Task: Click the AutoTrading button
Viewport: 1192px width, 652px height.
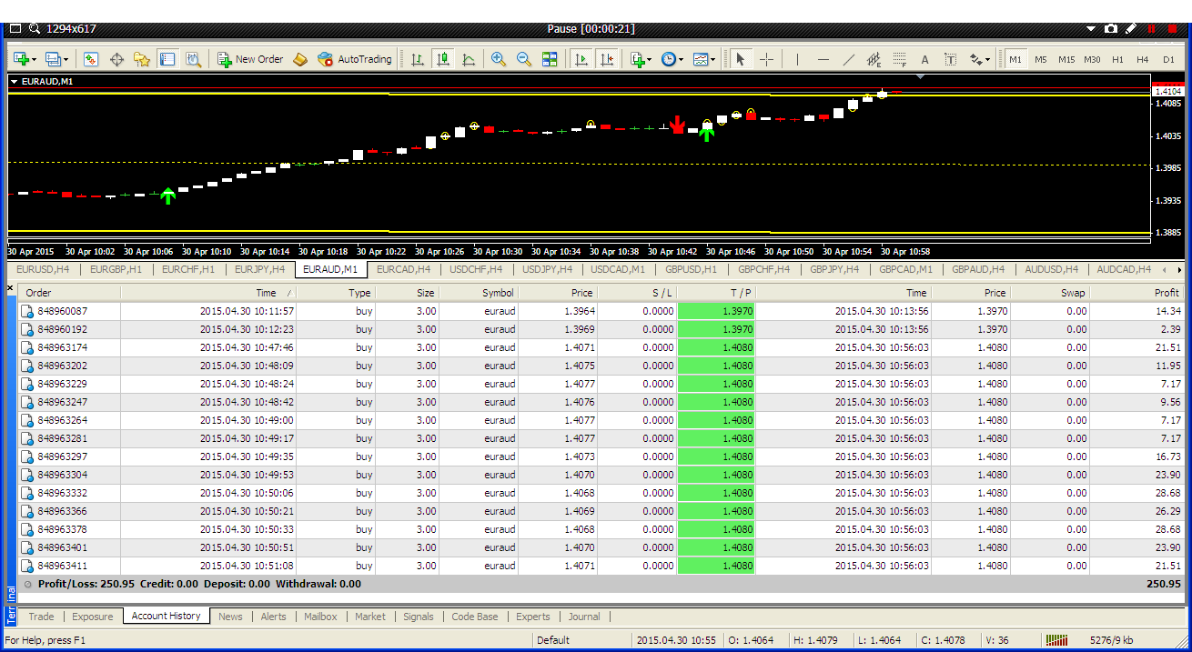Action: pyautogui.click(x=354, y=59)
